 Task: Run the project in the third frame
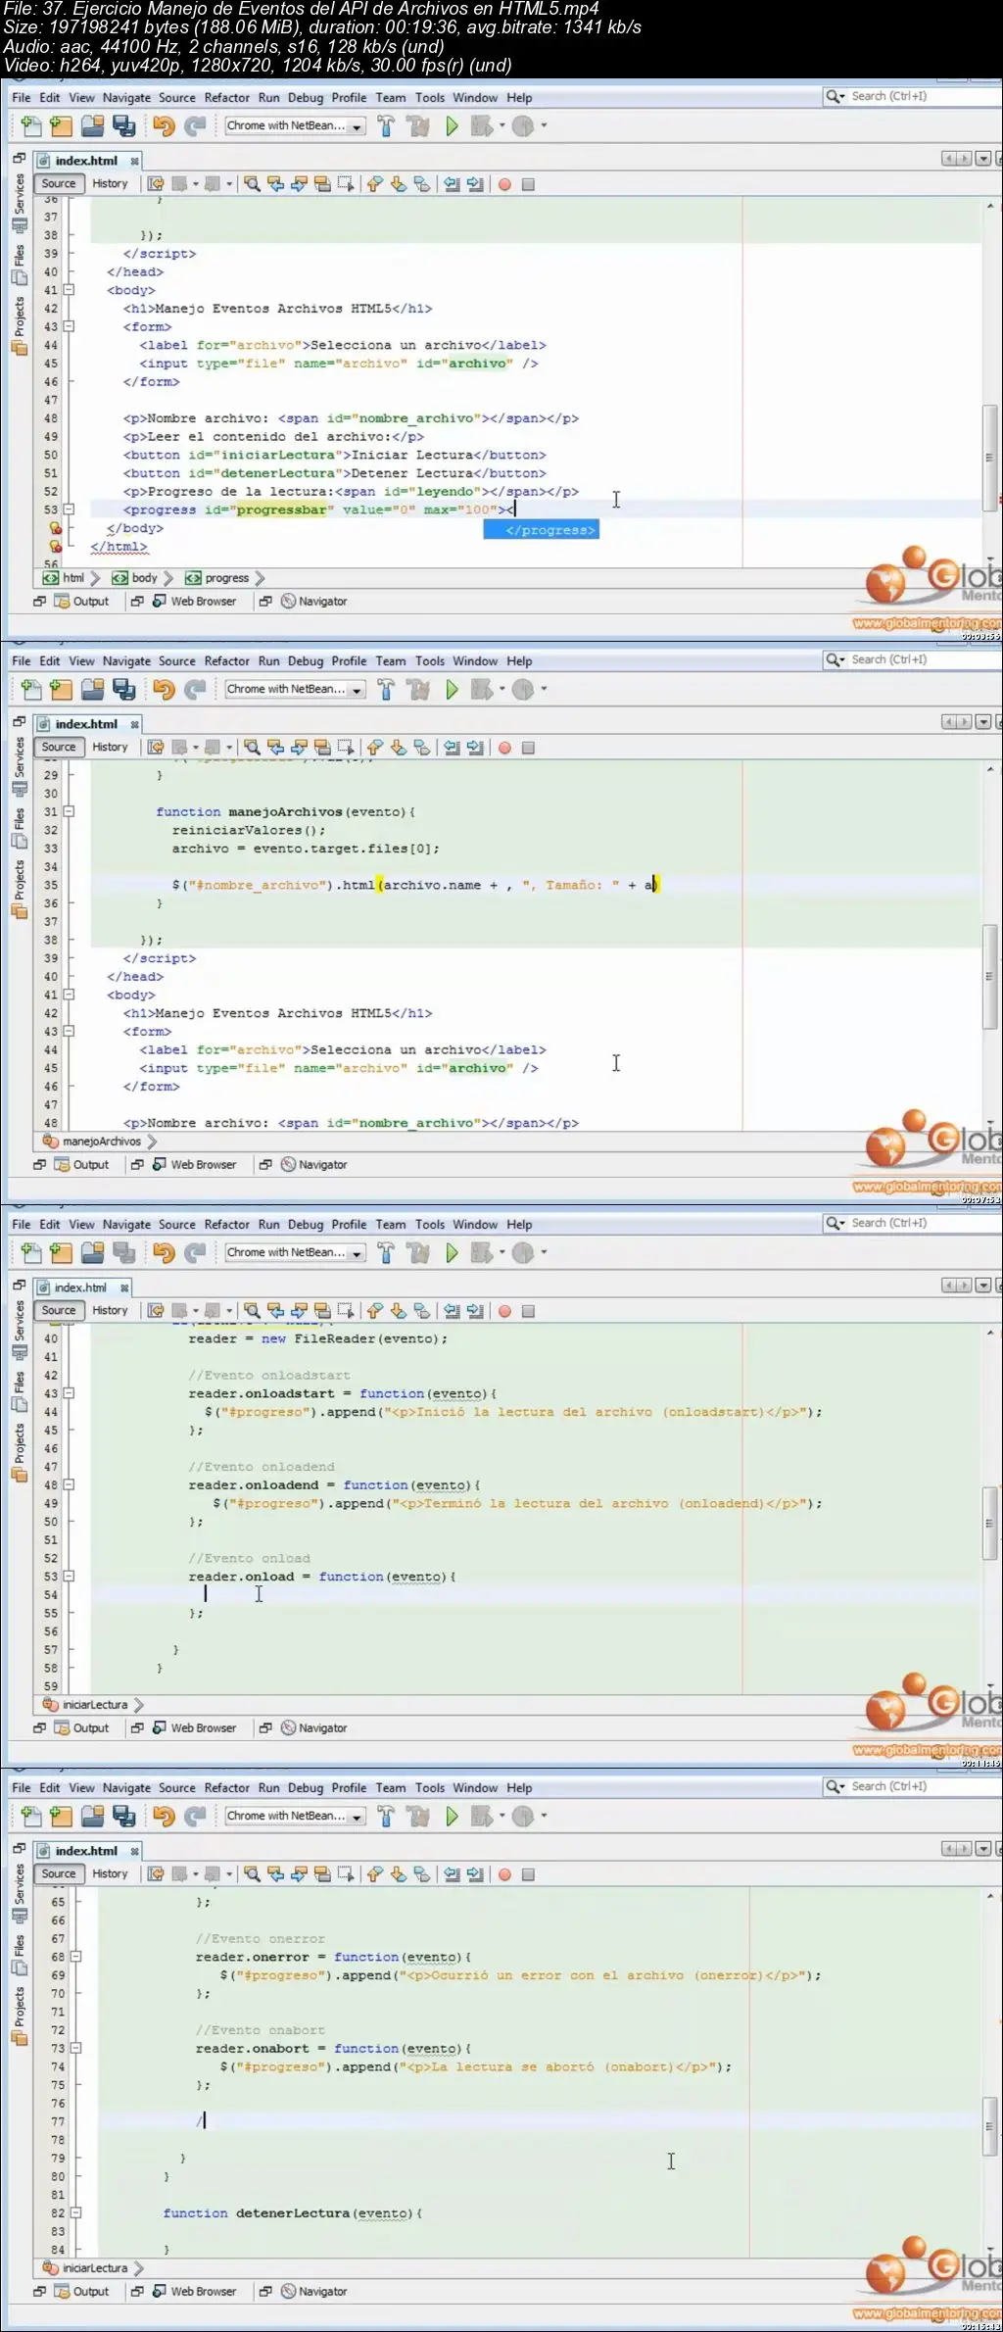point(452,1253)
